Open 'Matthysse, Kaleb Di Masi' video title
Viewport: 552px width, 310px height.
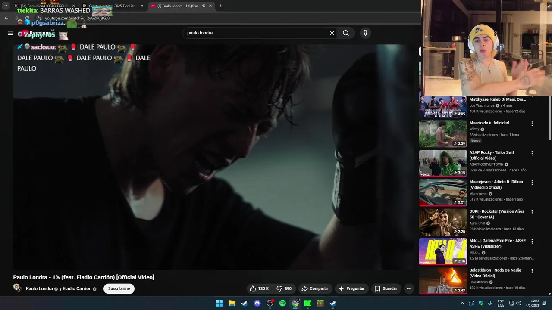498,99
